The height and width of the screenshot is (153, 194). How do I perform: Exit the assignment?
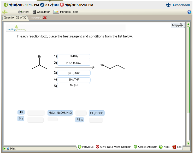tap(177, 147)
